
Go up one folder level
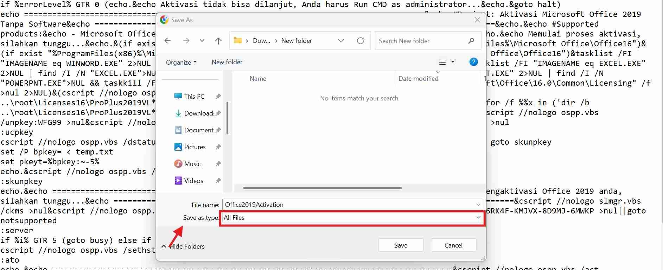pyautogui.click(x=218, y=41)
